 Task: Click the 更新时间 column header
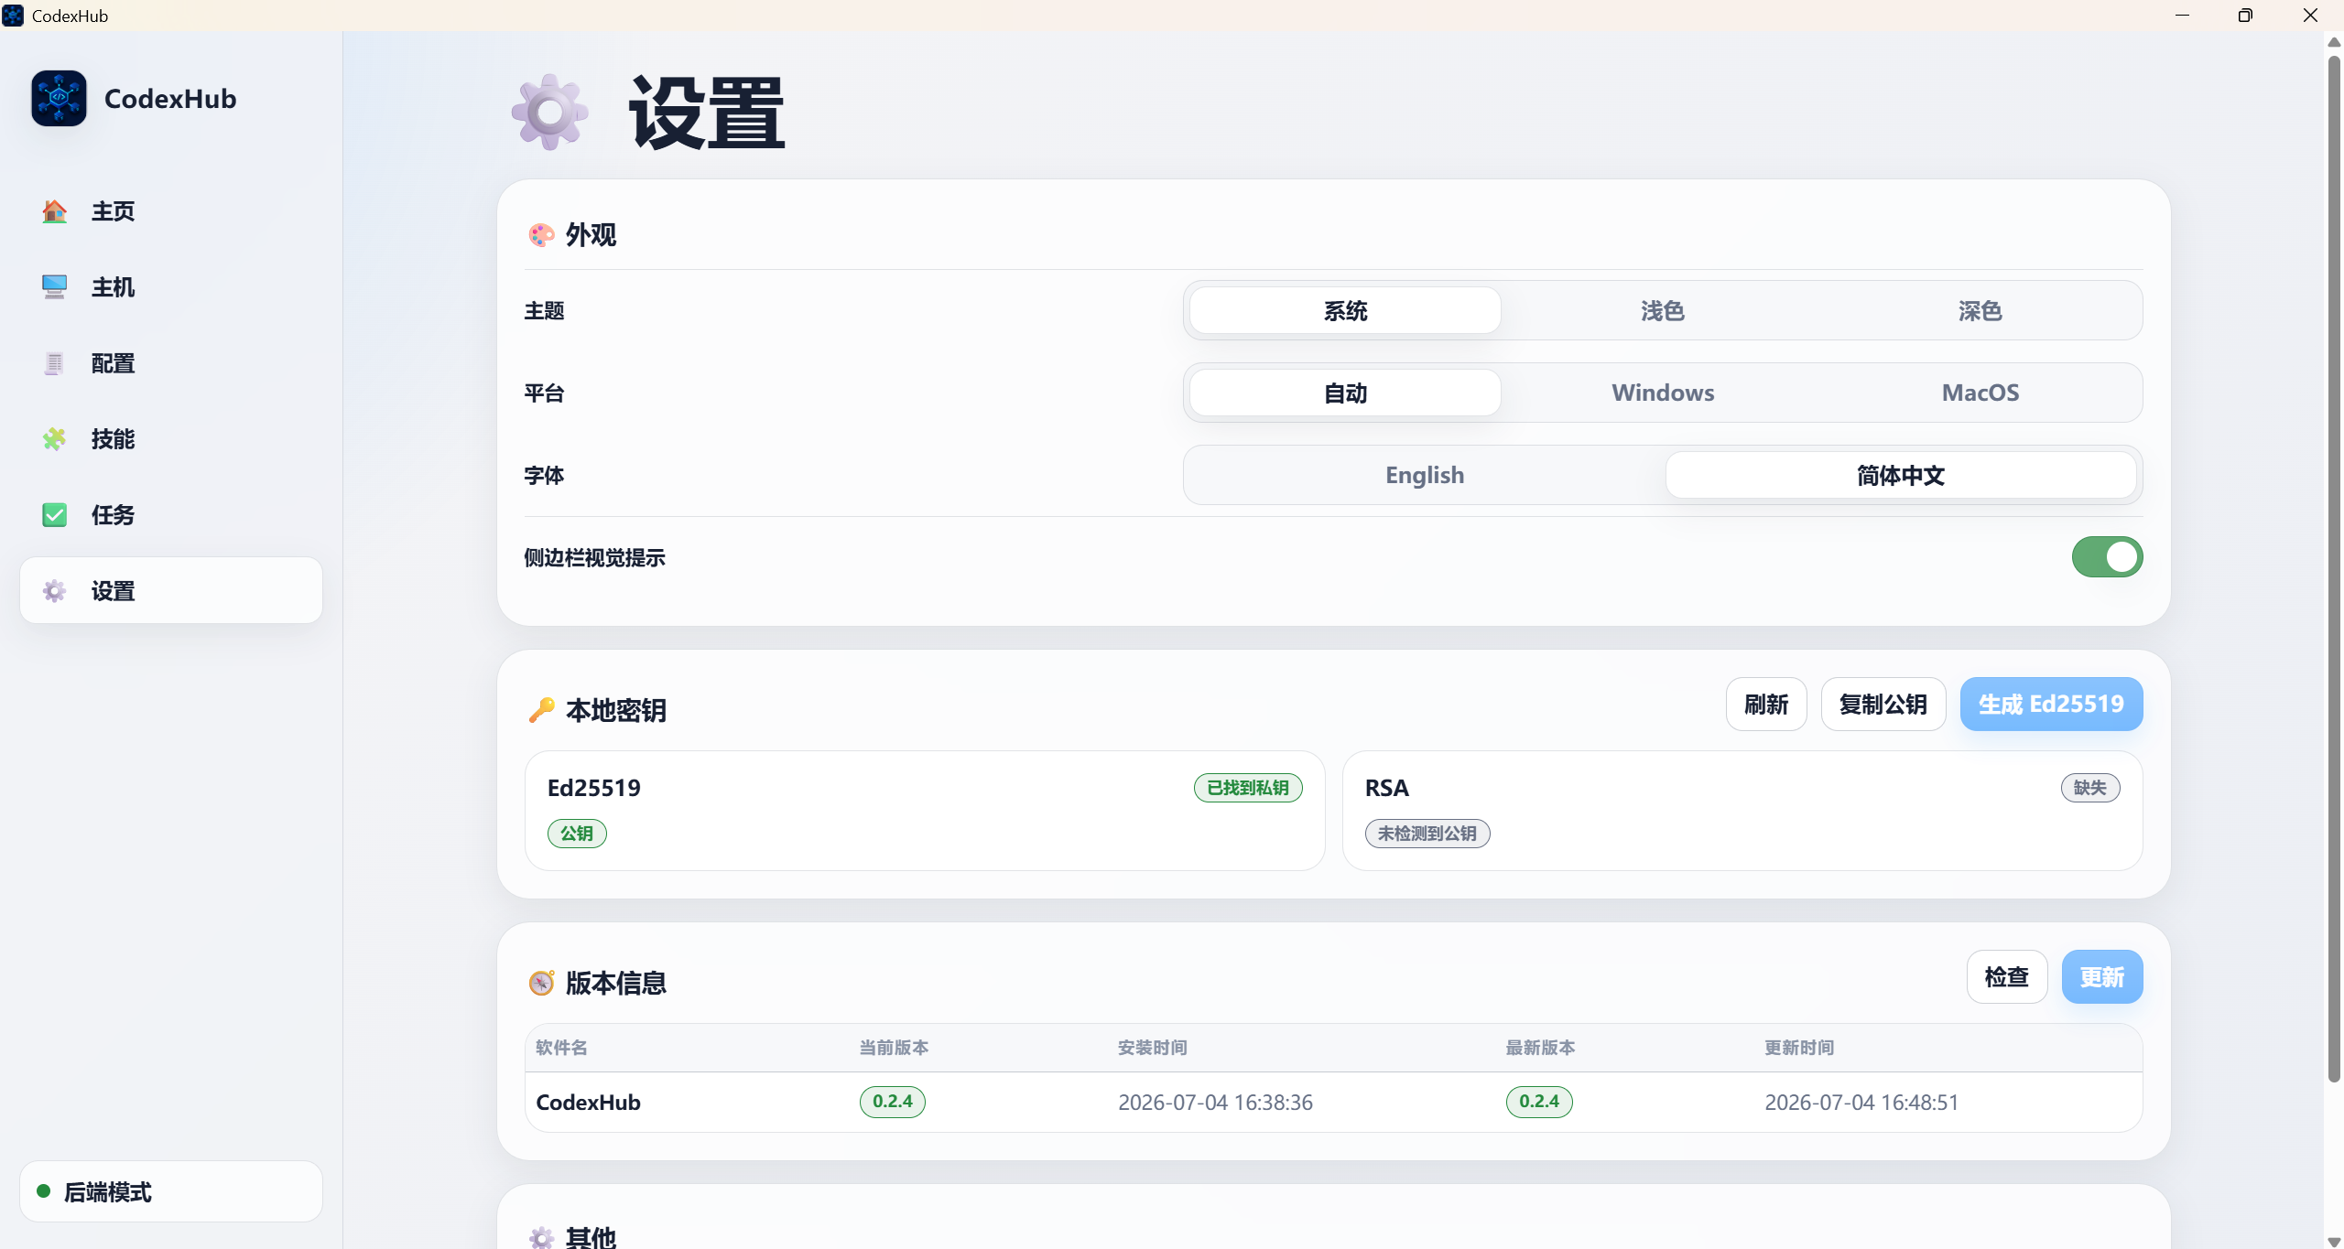[x=1799, y=1048]
